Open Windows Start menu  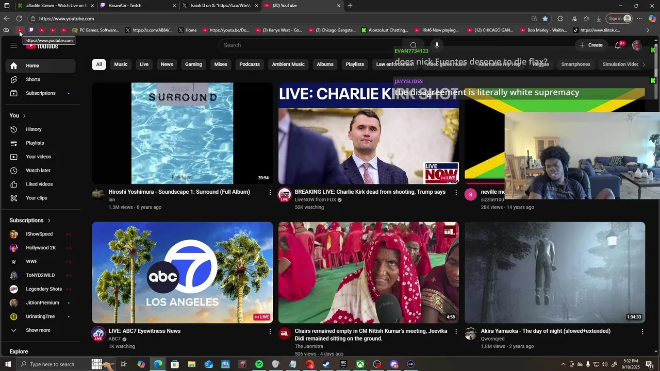(x=8, y=364)
